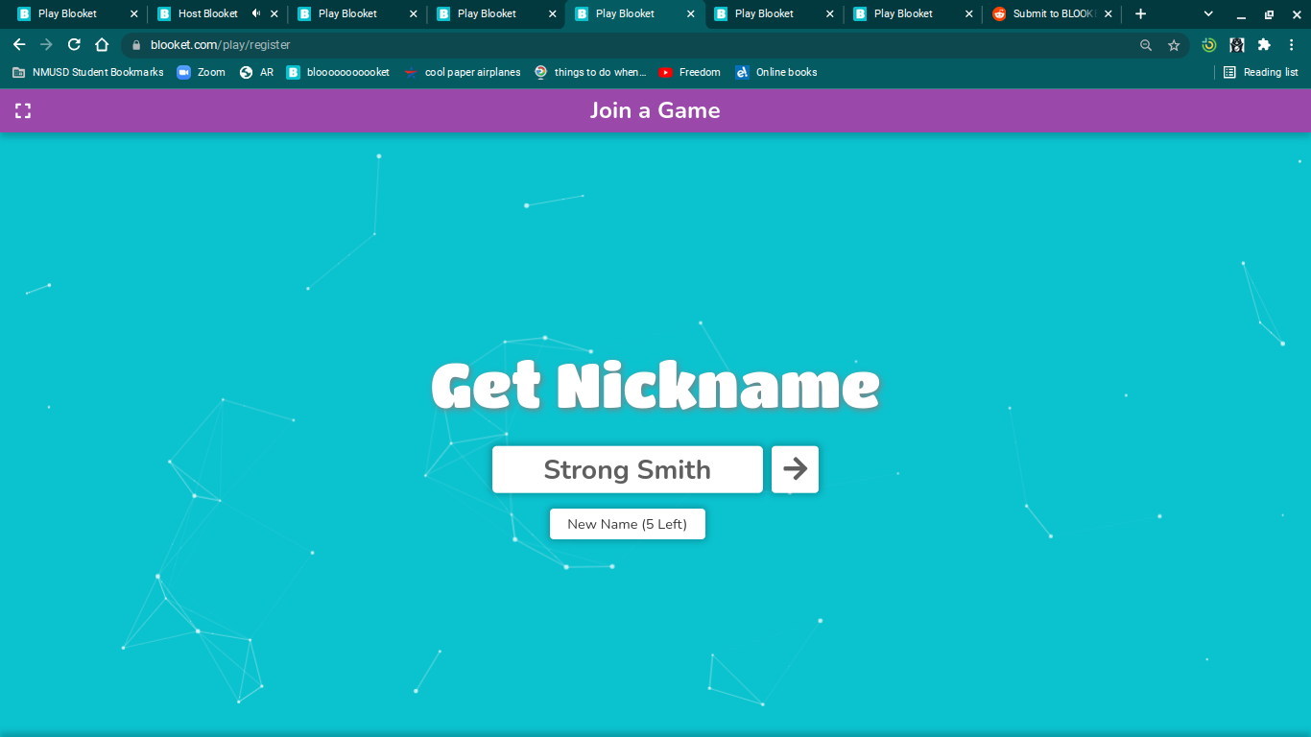
Task: Click New Name (5 Left) button
Action: point(627,524)
